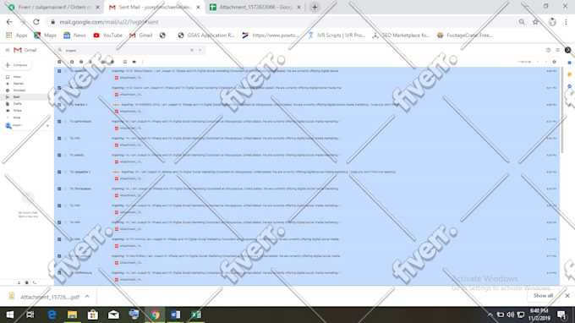Uncheck the email addressed to events
Viewport: 575px width, 323px height.
tap(59, 156)
